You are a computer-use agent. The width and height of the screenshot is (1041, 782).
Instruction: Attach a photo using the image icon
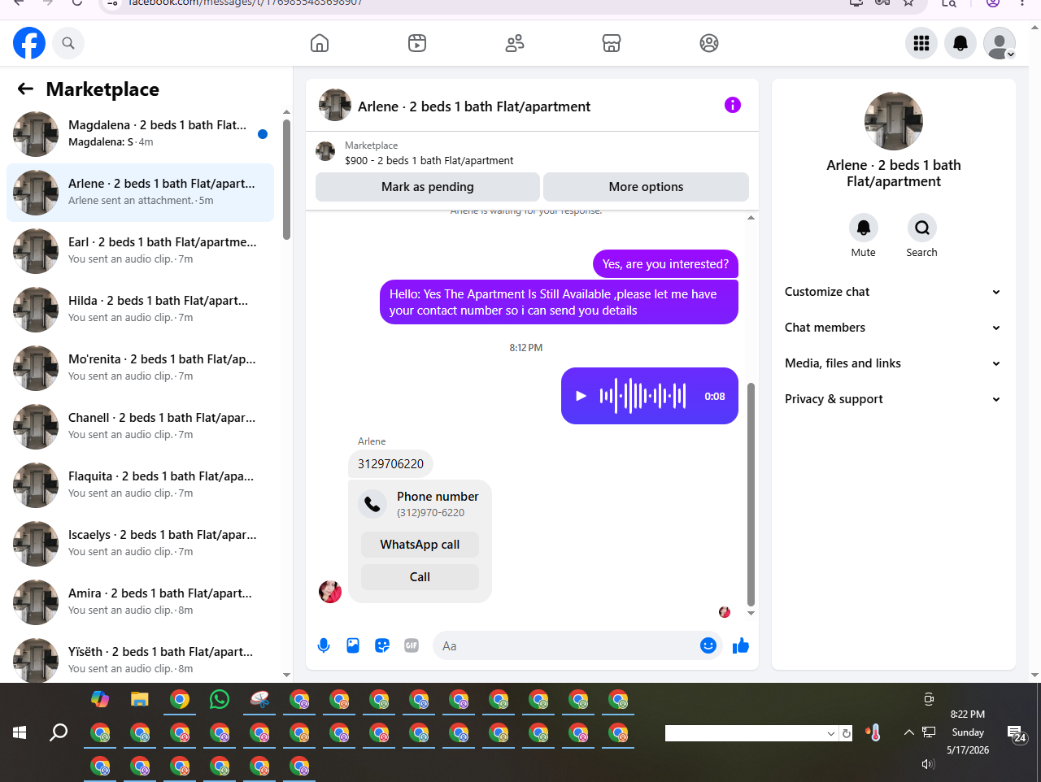[353, 645]
